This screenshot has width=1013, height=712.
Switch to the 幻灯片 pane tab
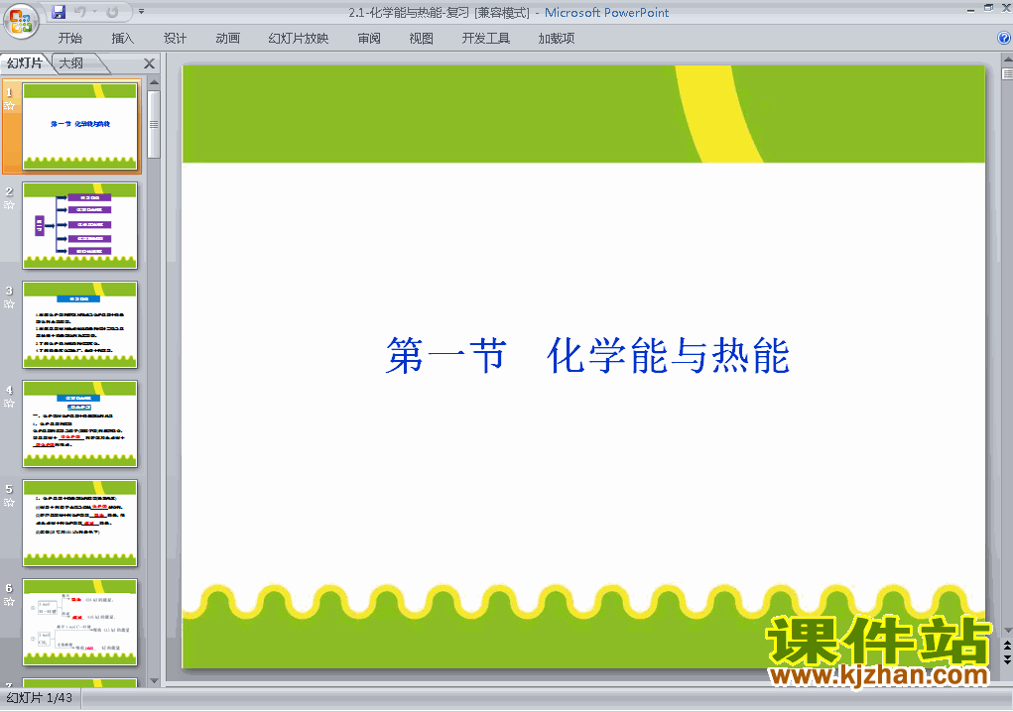25,62
